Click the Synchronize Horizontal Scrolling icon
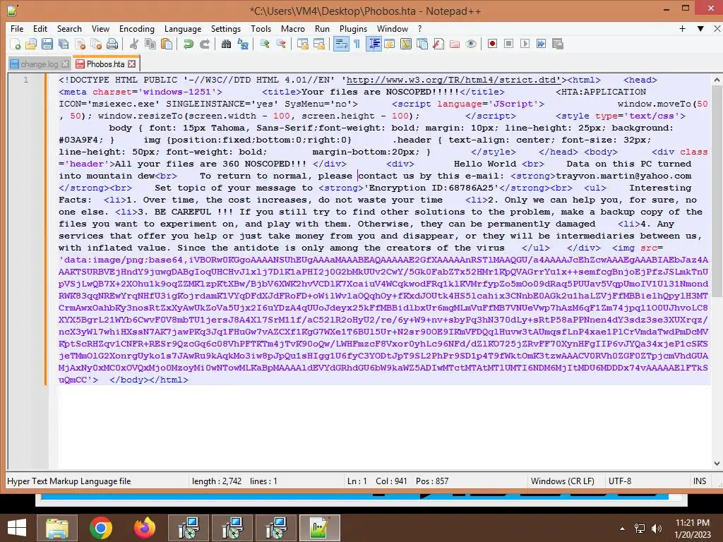Screen dimensions: 723x542 [x=319, y=44]
